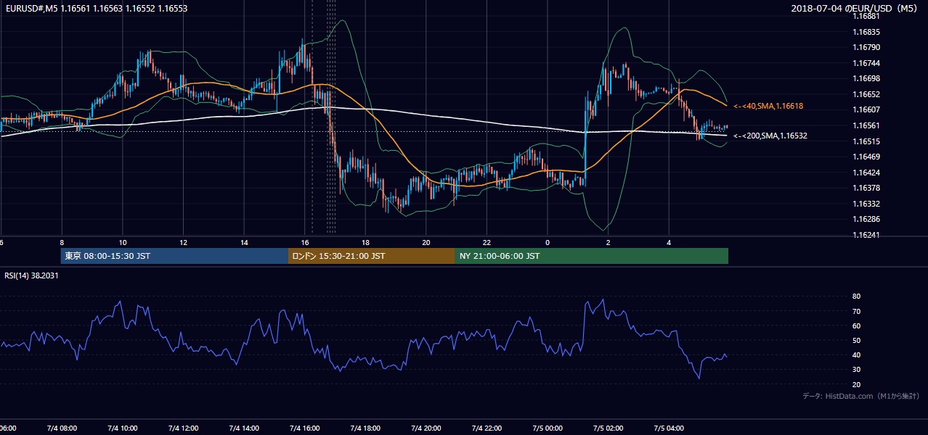Select the Tokyo 08:00-15:30 JST session bar
The height and width of the screenshot is (435, 928).
click(x=174, y=256)
